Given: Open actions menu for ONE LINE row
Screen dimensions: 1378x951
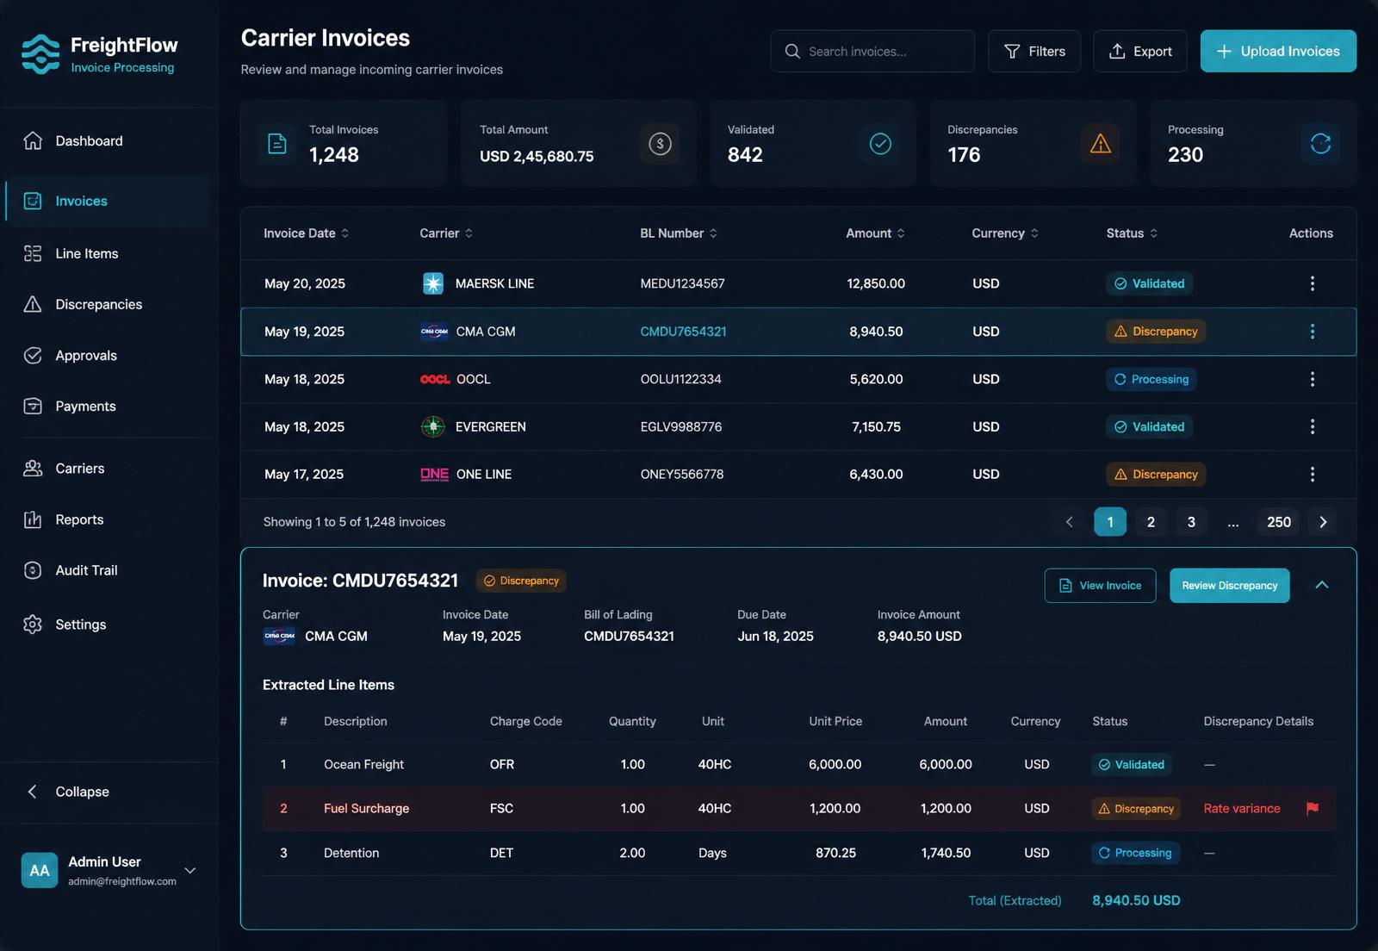Looking at the screenshot, I should pyautogui.click(x=1312, y=475).
